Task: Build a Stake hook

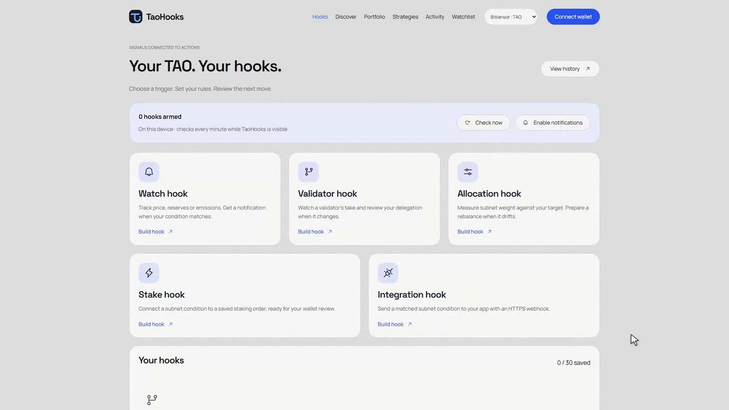Action: tap(156, 324)
